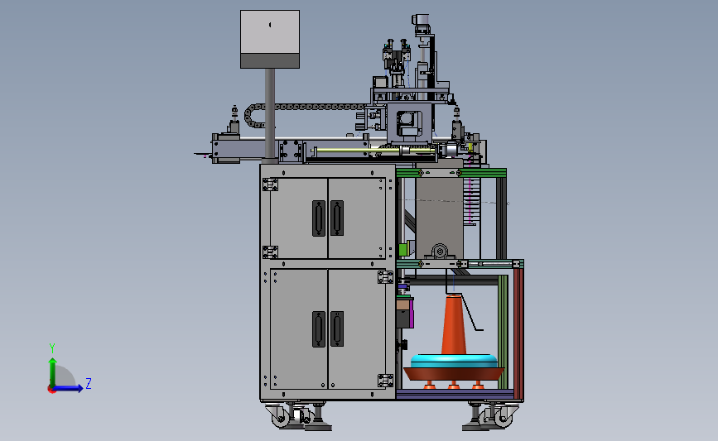Pick the lower-left cabinet door handle
This screenshot has width=718, height=441.
coord(319,329)
